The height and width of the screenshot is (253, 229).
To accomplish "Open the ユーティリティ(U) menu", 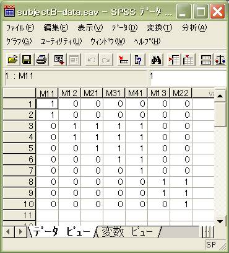I will click(61, 42).
